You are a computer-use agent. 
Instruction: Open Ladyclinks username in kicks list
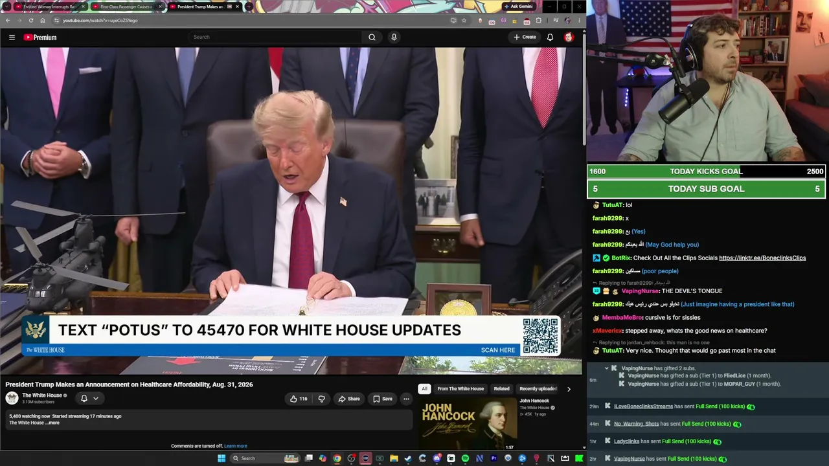coord(626,441)
